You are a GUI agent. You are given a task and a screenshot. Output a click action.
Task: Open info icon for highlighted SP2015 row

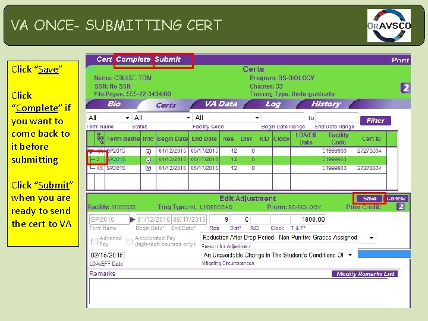click(x=148, y=160)
